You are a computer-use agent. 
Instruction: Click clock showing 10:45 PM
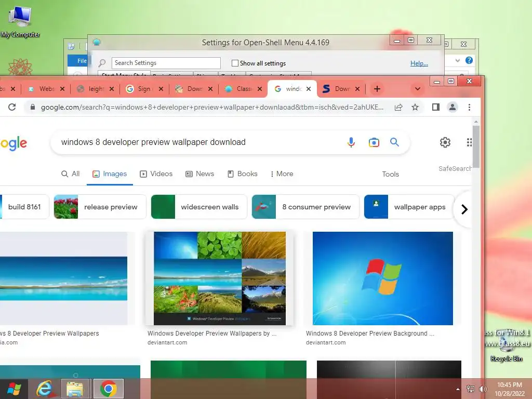pos(510,389)
